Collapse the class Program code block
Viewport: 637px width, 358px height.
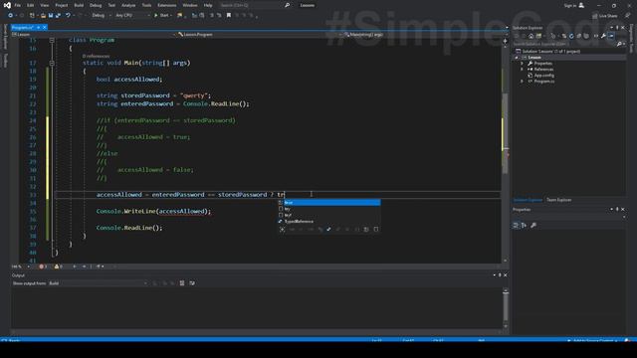tap(52, 40)
